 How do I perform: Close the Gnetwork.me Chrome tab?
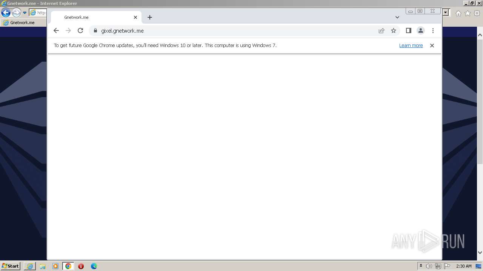135,17
